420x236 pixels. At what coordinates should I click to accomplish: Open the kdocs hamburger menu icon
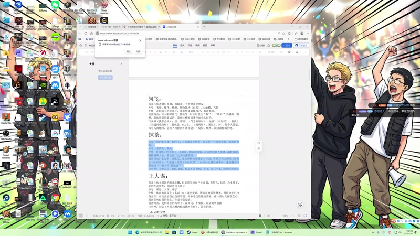[86, 45]
